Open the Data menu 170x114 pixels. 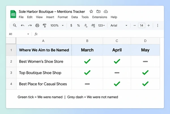tap(75, 17)
